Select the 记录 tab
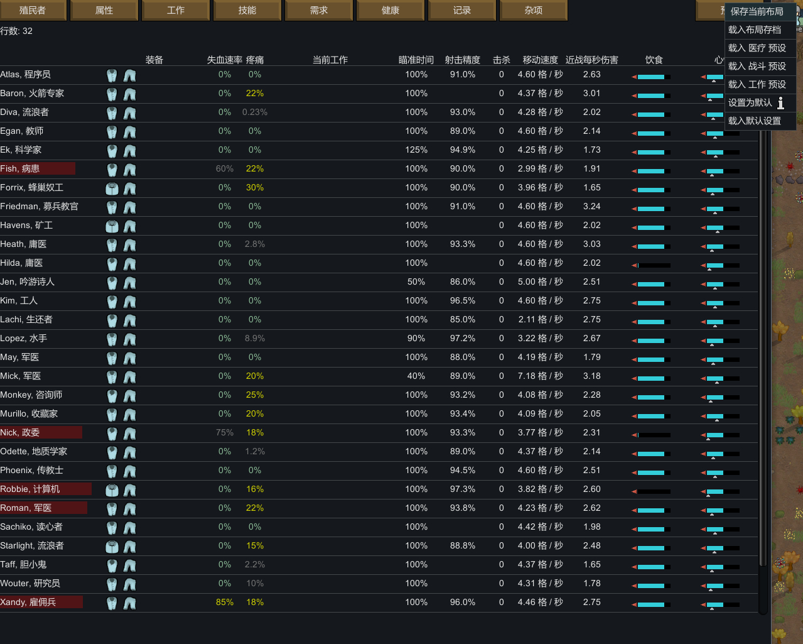Image resolution: width=803 pixels, height=644 pixels. pyautogui.click(x=462, y=11)
